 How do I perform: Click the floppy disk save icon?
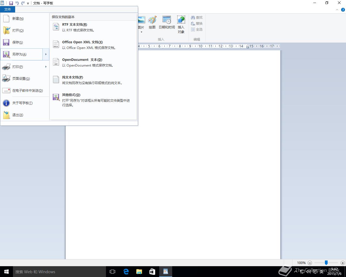[x=6, y=42]
